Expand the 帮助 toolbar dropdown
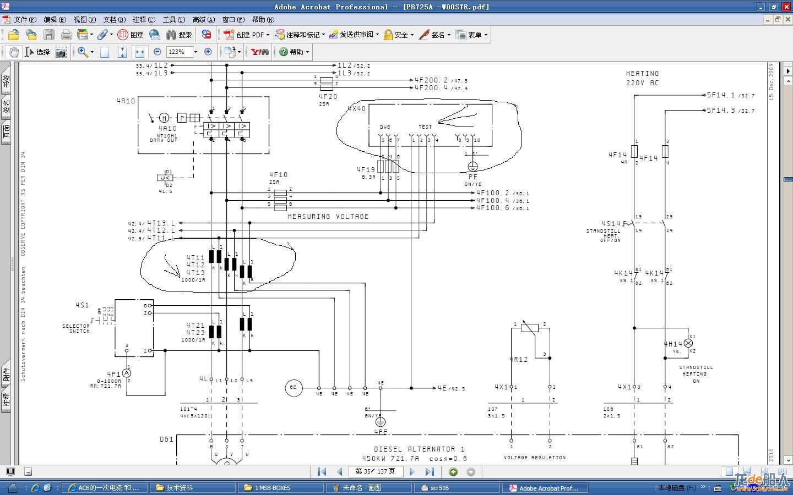 click(x=307, y=52)
